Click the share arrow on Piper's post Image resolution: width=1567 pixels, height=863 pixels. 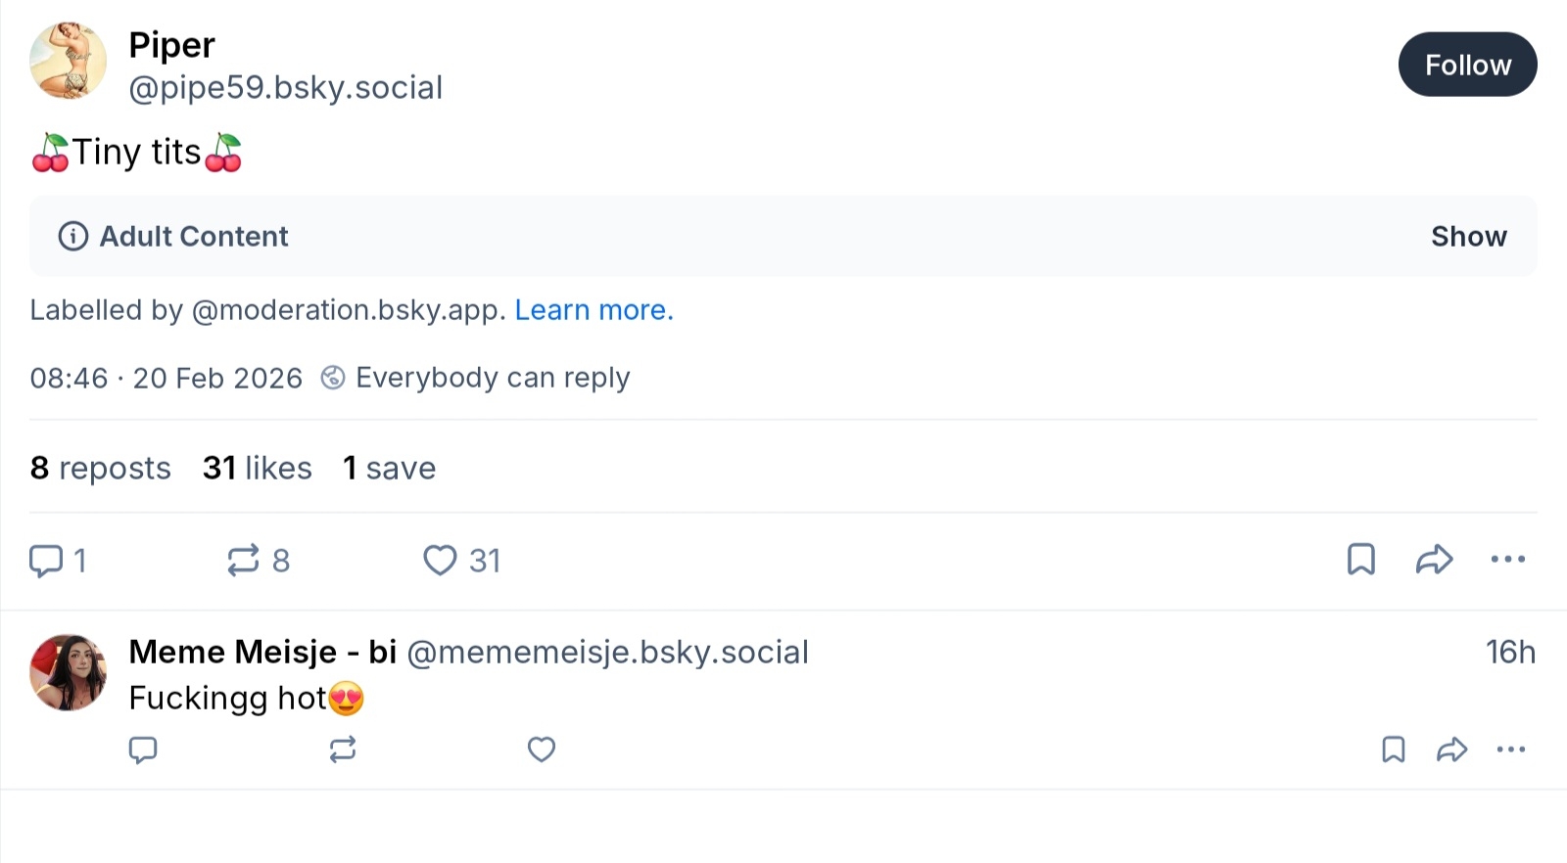(1434, 560)
